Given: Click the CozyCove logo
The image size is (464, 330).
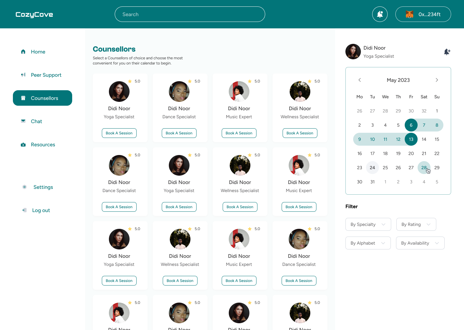Looking at the screenshot, I should [34, 15].
